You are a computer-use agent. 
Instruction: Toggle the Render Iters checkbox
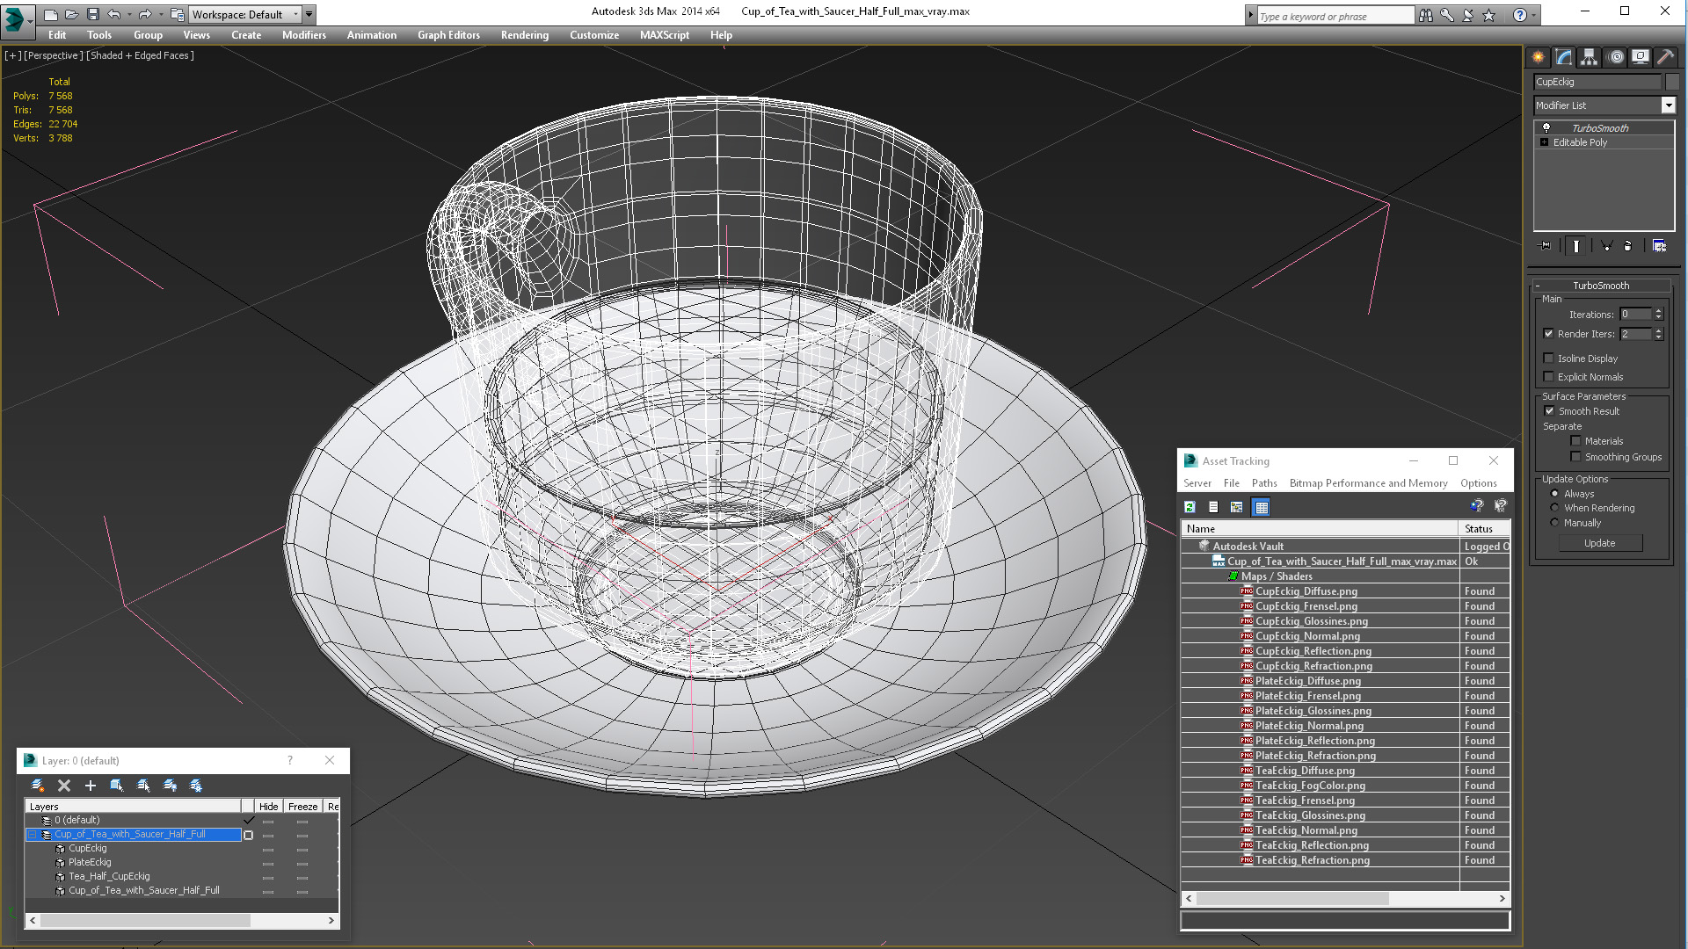[1549, 334]
